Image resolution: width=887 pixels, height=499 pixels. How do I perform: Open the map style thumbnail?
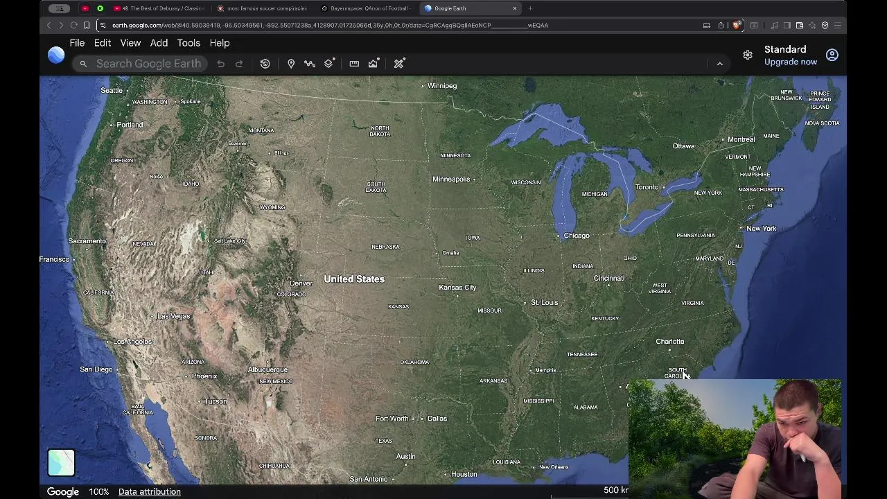coord(61,463)
